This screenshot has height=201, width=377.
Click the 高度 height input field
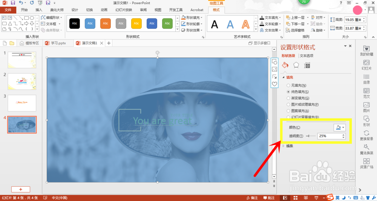point(354,20)
